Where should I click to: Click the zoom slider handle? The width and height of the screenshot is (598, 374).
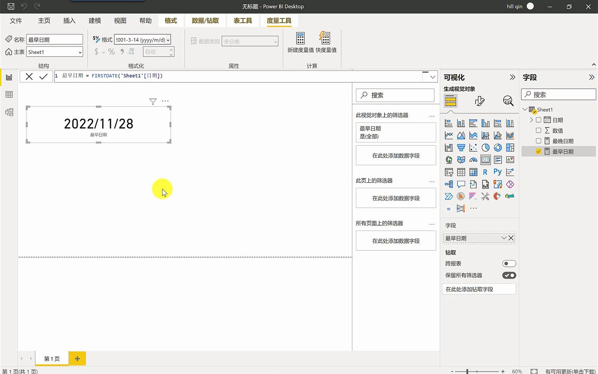point(467,372)
